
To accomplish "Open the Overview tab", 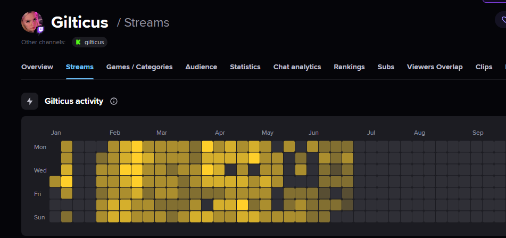I will (x=37, y=67).
